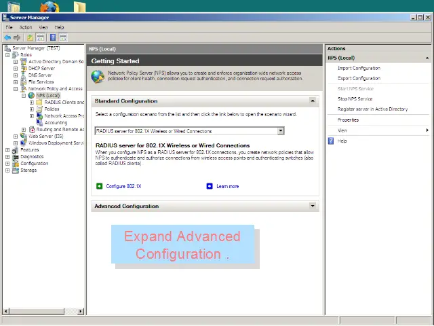Click the Windows Deployment Services icon
The height and width of the screenshot is (326, 434).
tap(24, 143)
